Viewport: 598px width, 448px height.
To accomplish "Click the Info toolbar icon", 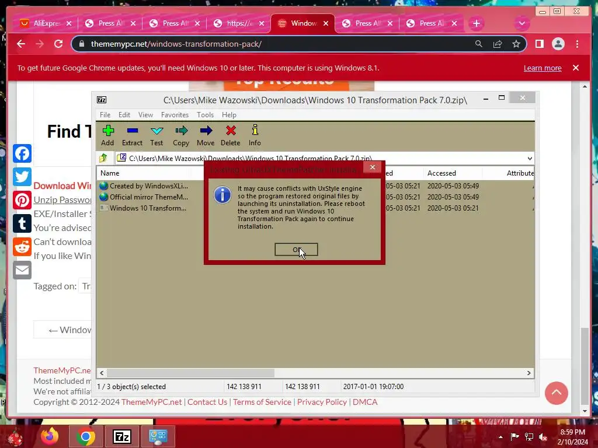I will (x=255, y=135).
